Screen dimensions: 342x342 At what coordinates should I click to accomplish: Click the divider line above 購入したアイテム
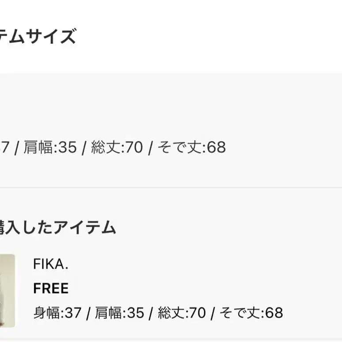coord(177,187)
